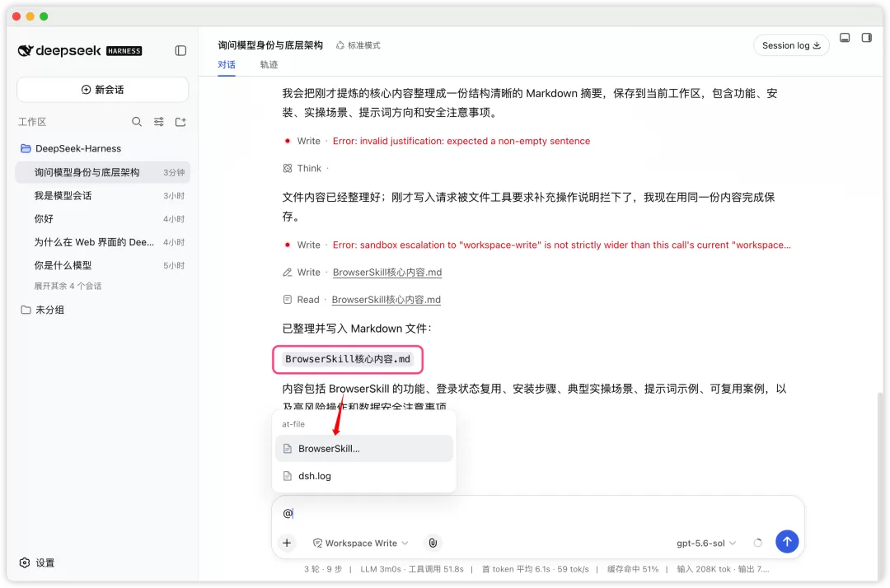
Task: Send message with blue arrow button
Action: (787, 542)
